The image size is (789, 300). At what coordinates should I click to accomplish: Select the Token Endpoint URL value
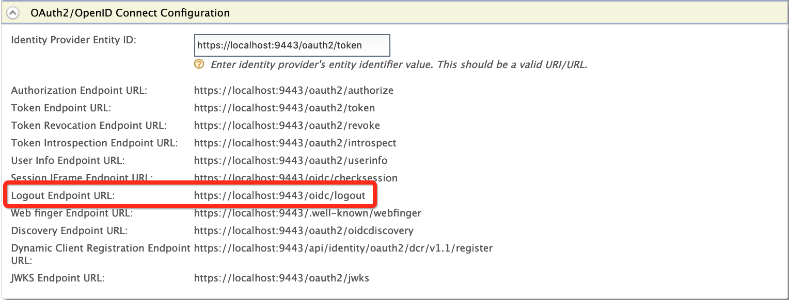click(x=285, y=108)
